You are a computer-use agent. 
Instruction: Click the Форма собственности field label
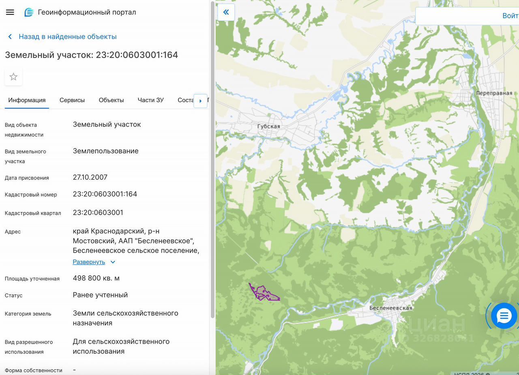click(x=34, y=371)
